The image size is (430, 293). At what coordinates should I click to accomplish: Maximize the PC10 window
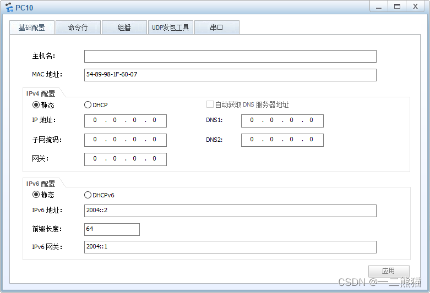pos(397,7)
